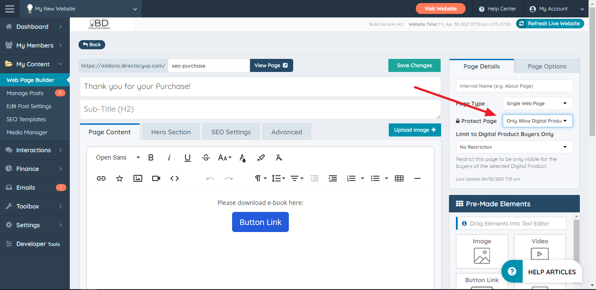Screen dimensions: 596x290
Task: Collapse the My Content sidebar menu
Action: 35,64
